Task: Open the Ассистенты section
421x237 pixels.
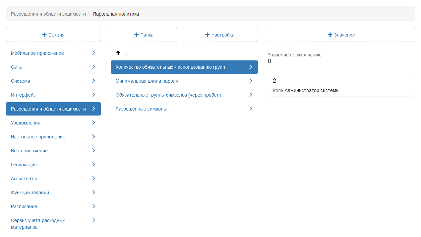Action: (24, 179)
